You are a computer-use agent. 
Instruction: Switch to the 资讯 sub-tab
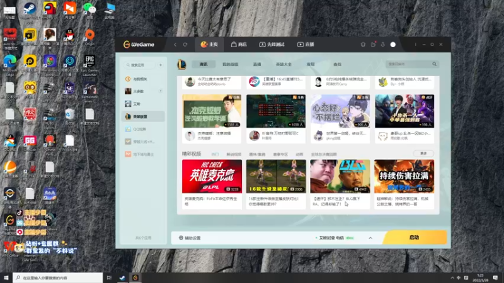tap(203, 64)
